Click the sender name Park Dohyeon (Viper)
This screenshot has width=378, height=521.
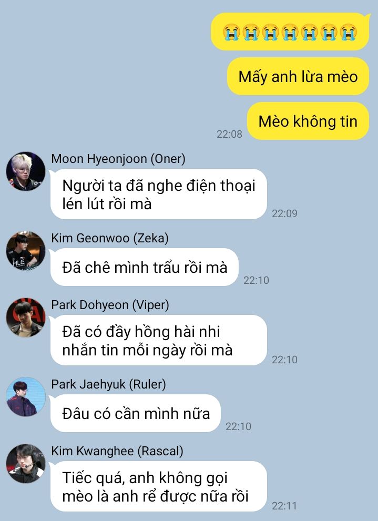pyautogui.click(x=110, y=305)
